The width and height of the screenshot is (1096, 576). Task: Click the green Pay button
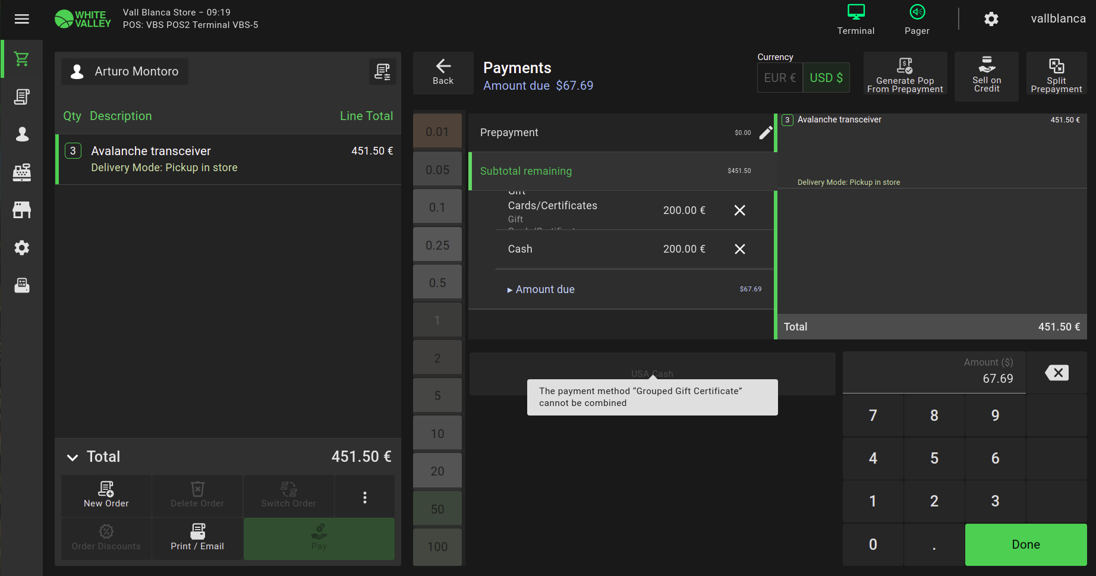(x=319, y=539)
